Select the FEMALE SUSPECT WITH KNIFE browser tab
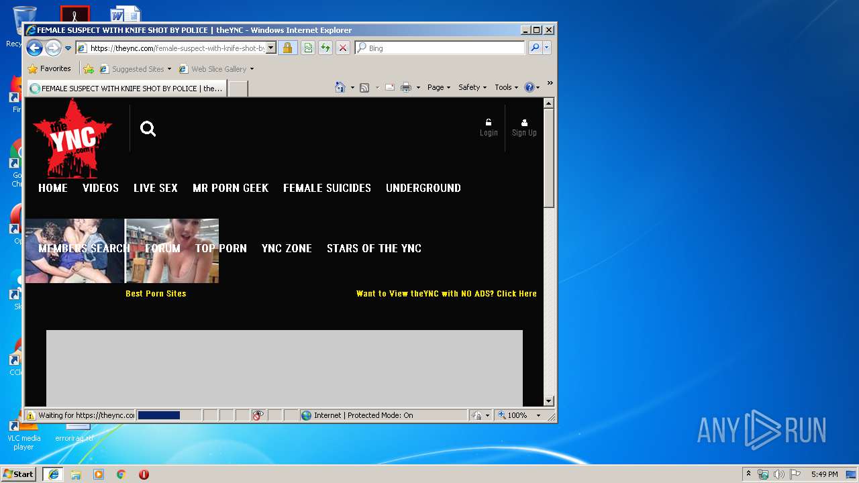Viewport: 859px width, 483px height. (127, 88)
